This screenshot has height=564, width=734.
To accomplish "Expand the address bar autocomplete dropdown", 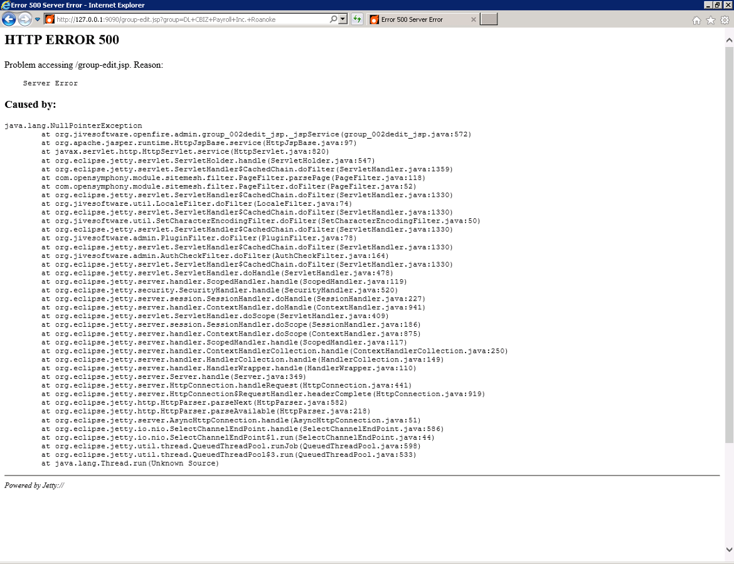I will pos(343,19).
